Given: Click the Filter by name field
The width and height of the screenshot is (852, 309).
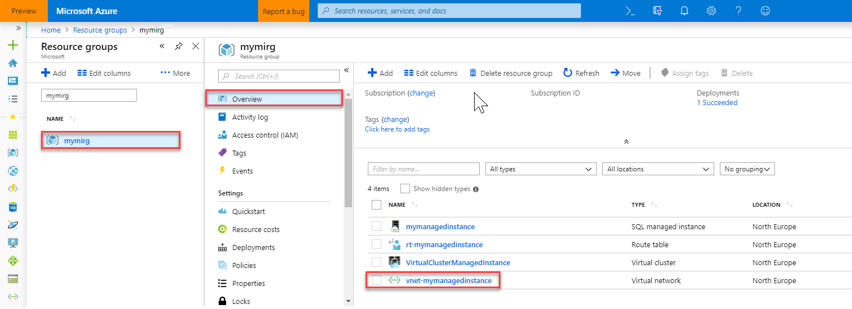Looking at the screenshot, I should pyautogui.click(x=423, y=169).
